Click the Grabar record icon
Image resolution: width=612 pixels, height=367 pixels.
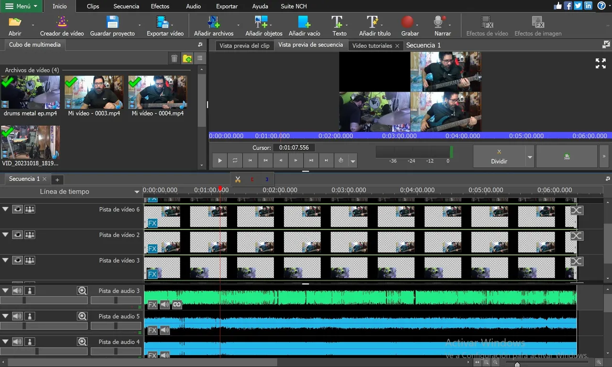click(x=407, y=22)
